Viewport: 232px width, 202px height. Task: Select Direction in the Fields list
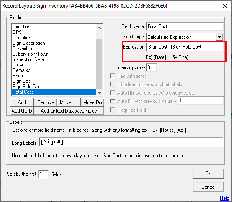pyautogui.click(x=54, y=27)
